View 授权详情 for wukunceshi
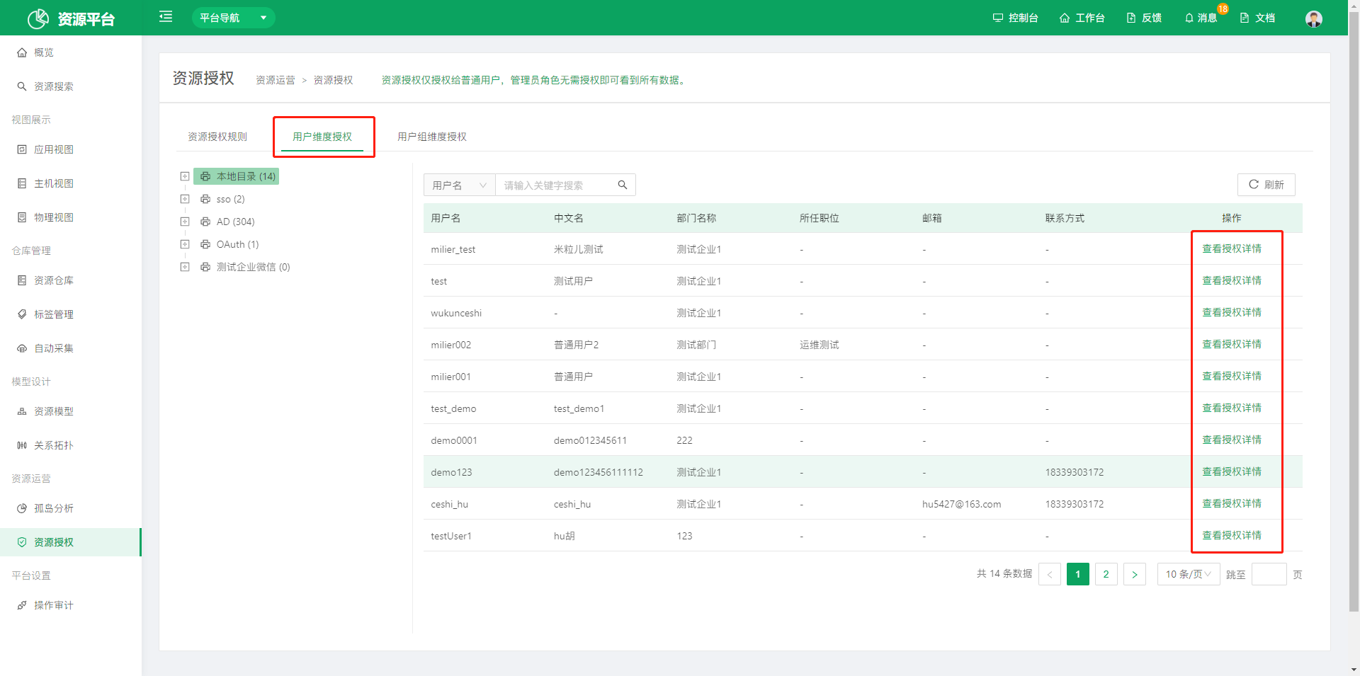Screen dimensions: 1360x676 (1232, 312)
